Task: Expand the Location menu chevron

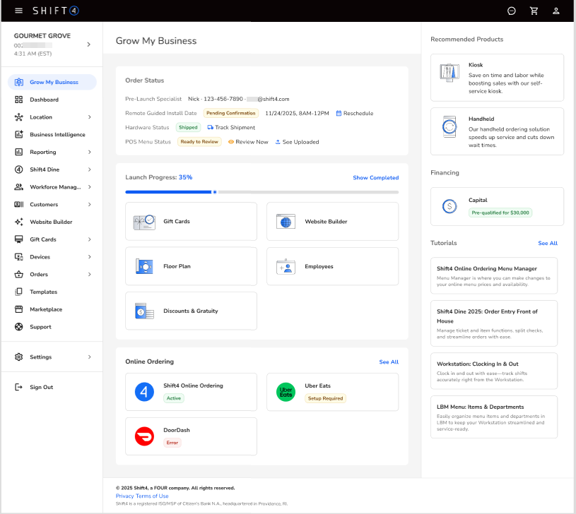Action: 90,117
